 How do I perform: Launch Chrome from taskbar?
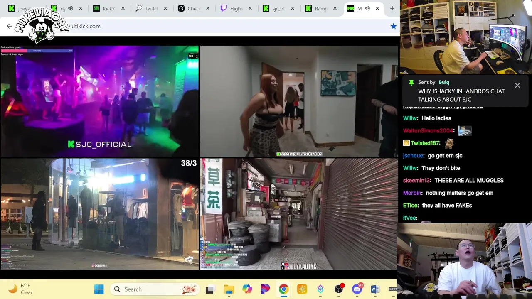click(283, 289)
